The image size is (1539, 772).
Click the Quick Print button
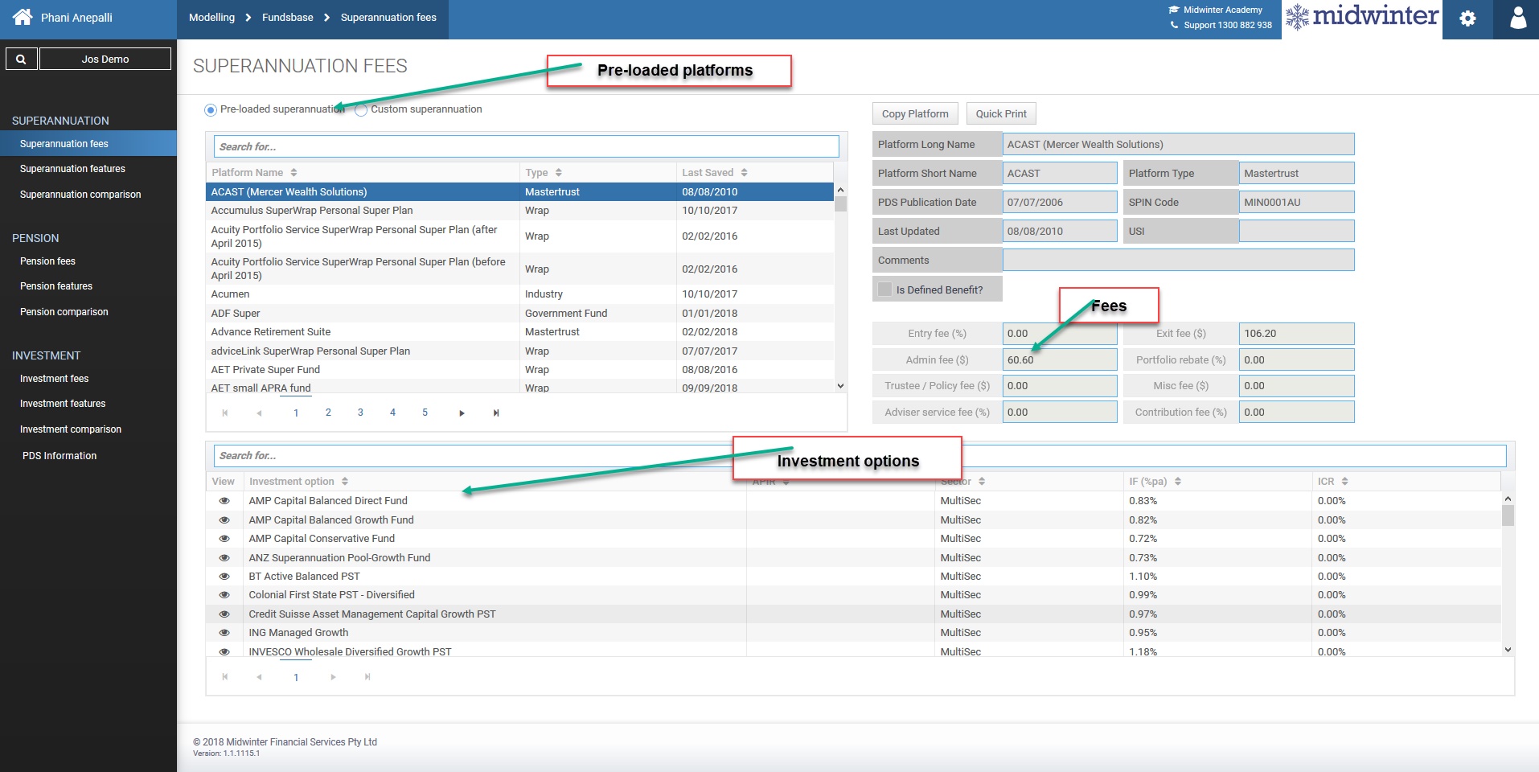[1001, 113]
